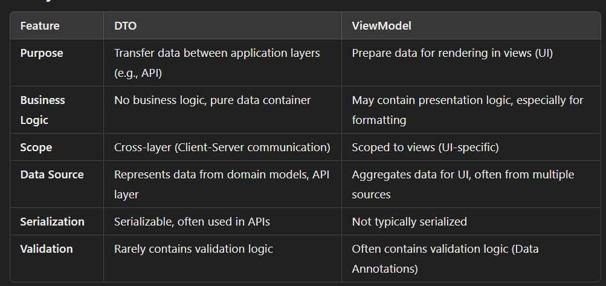Viewport: 606px width, 286px height.
Task: Click 'Represents data from domain models' cell
Action: point(222,184)
